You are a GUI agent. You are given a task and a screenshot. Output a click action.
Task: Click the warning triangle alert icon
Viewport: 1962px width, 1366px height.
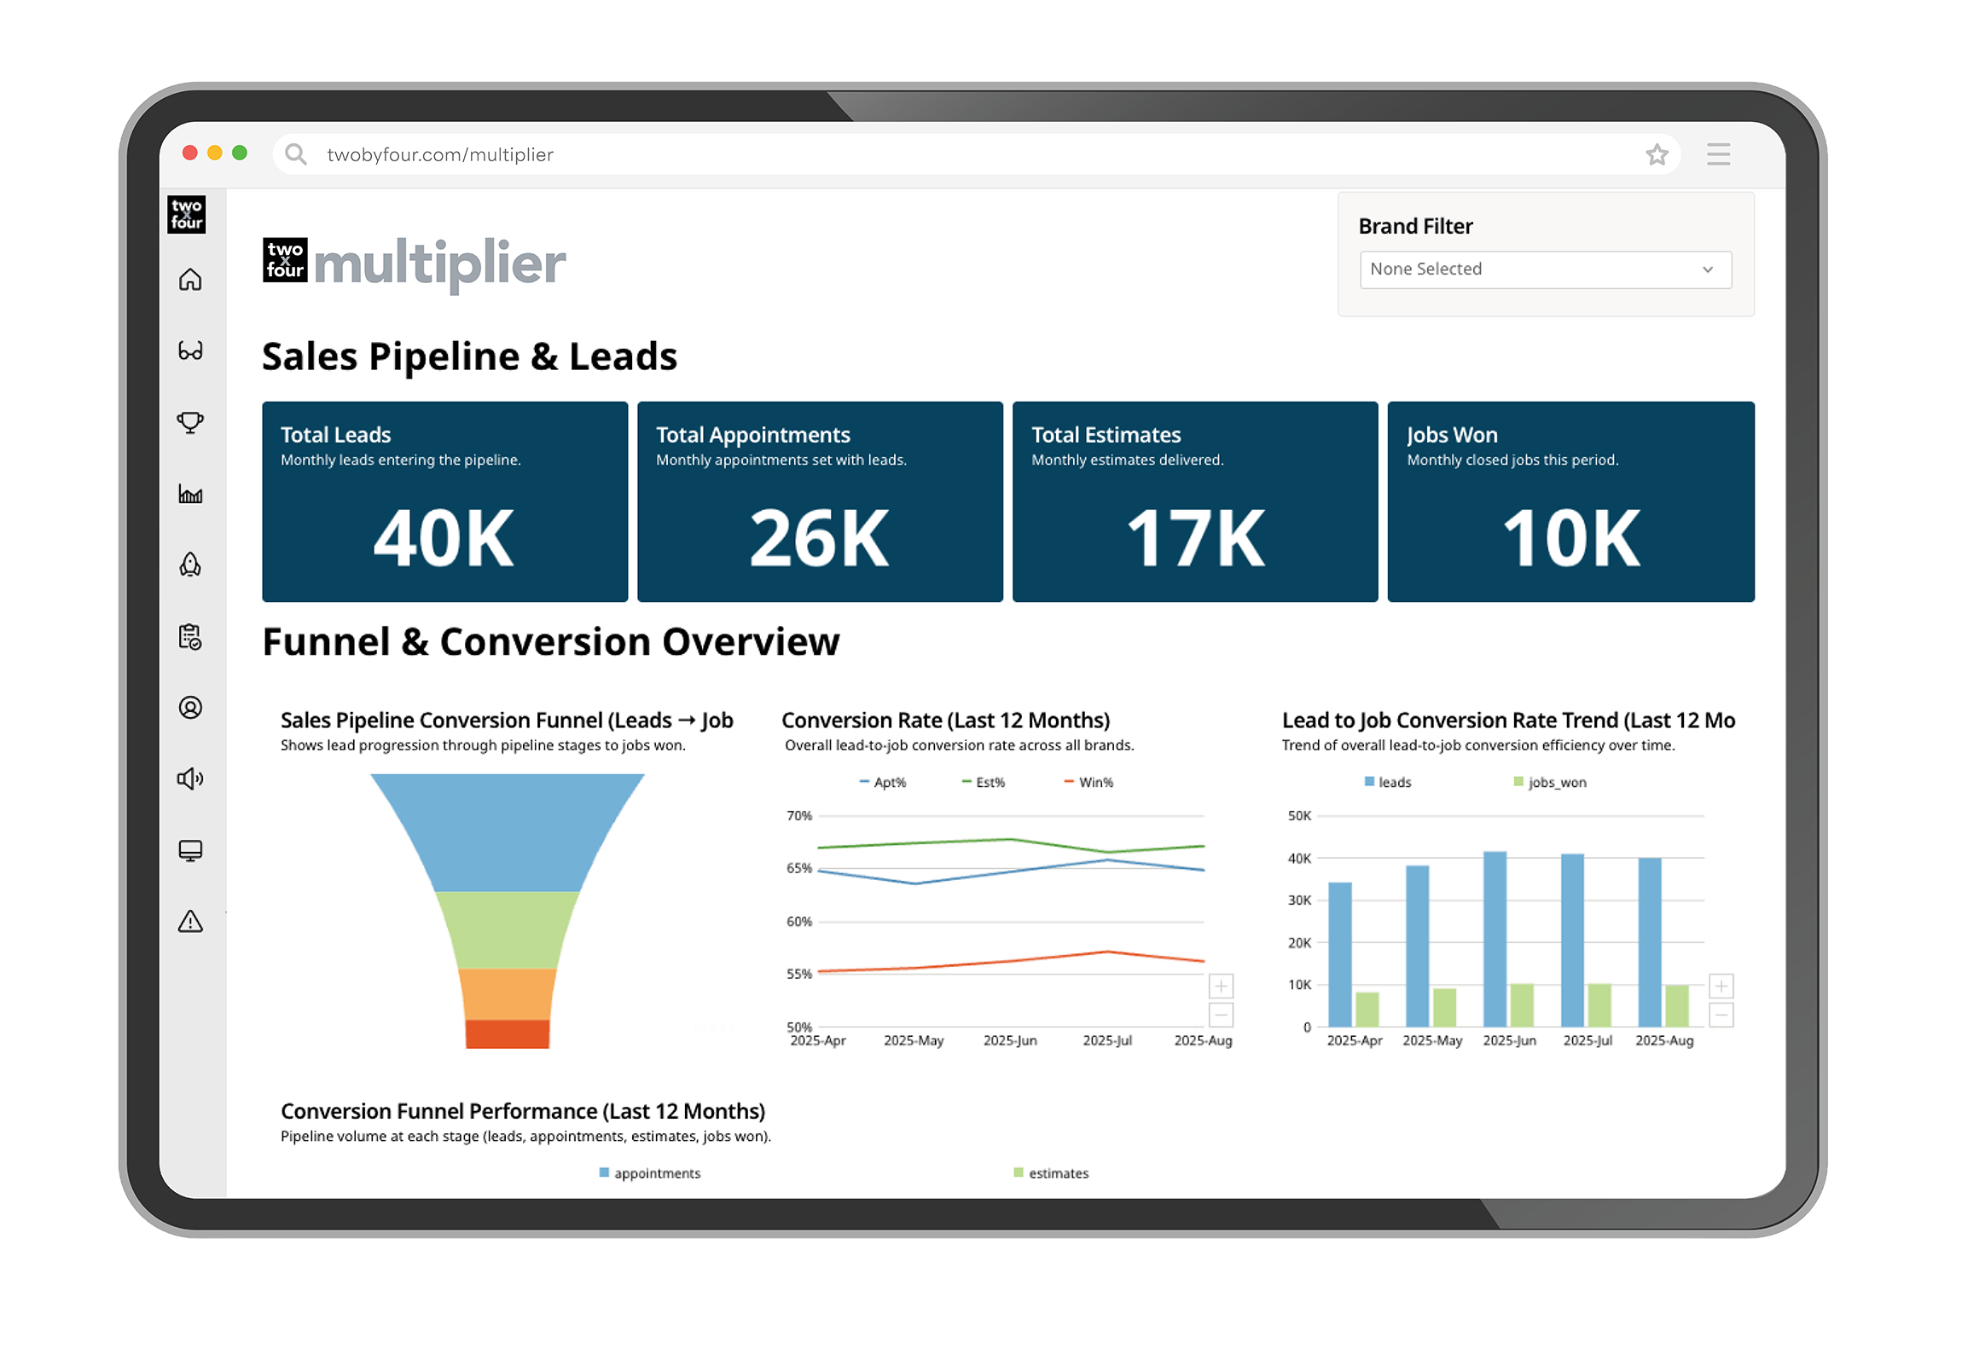pos(189,922)
